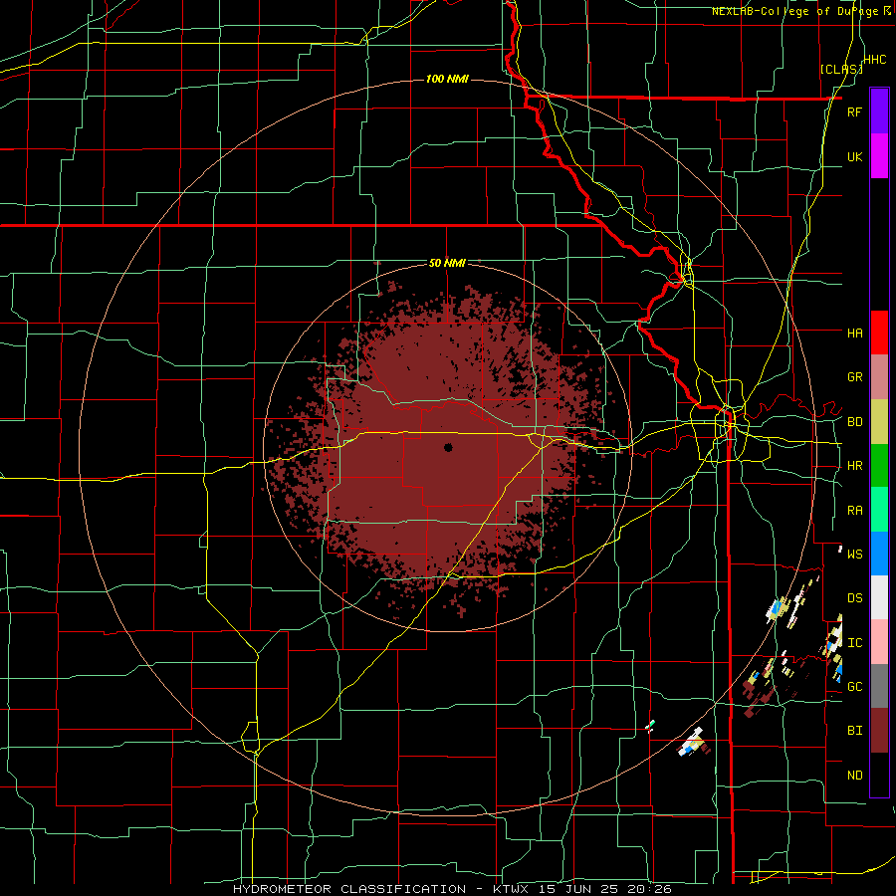Click the HA legend label
The image size is (896, 896).
tap(854, 333)
